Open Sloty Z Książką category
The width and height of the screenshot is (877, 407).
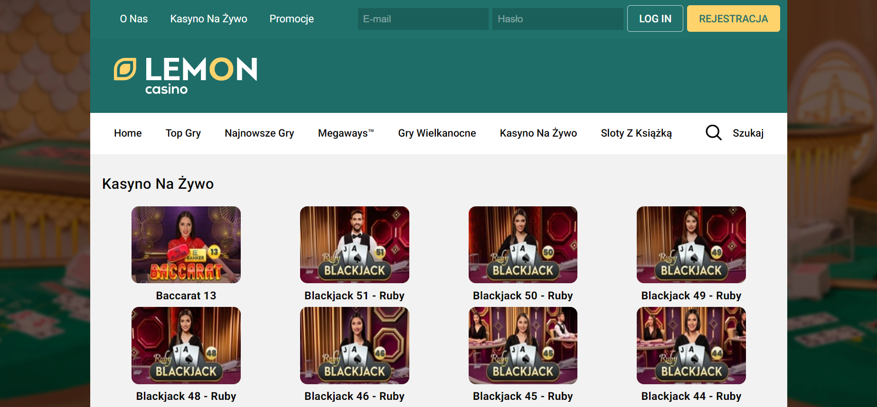pyautogui.click(x=636, y=133)
